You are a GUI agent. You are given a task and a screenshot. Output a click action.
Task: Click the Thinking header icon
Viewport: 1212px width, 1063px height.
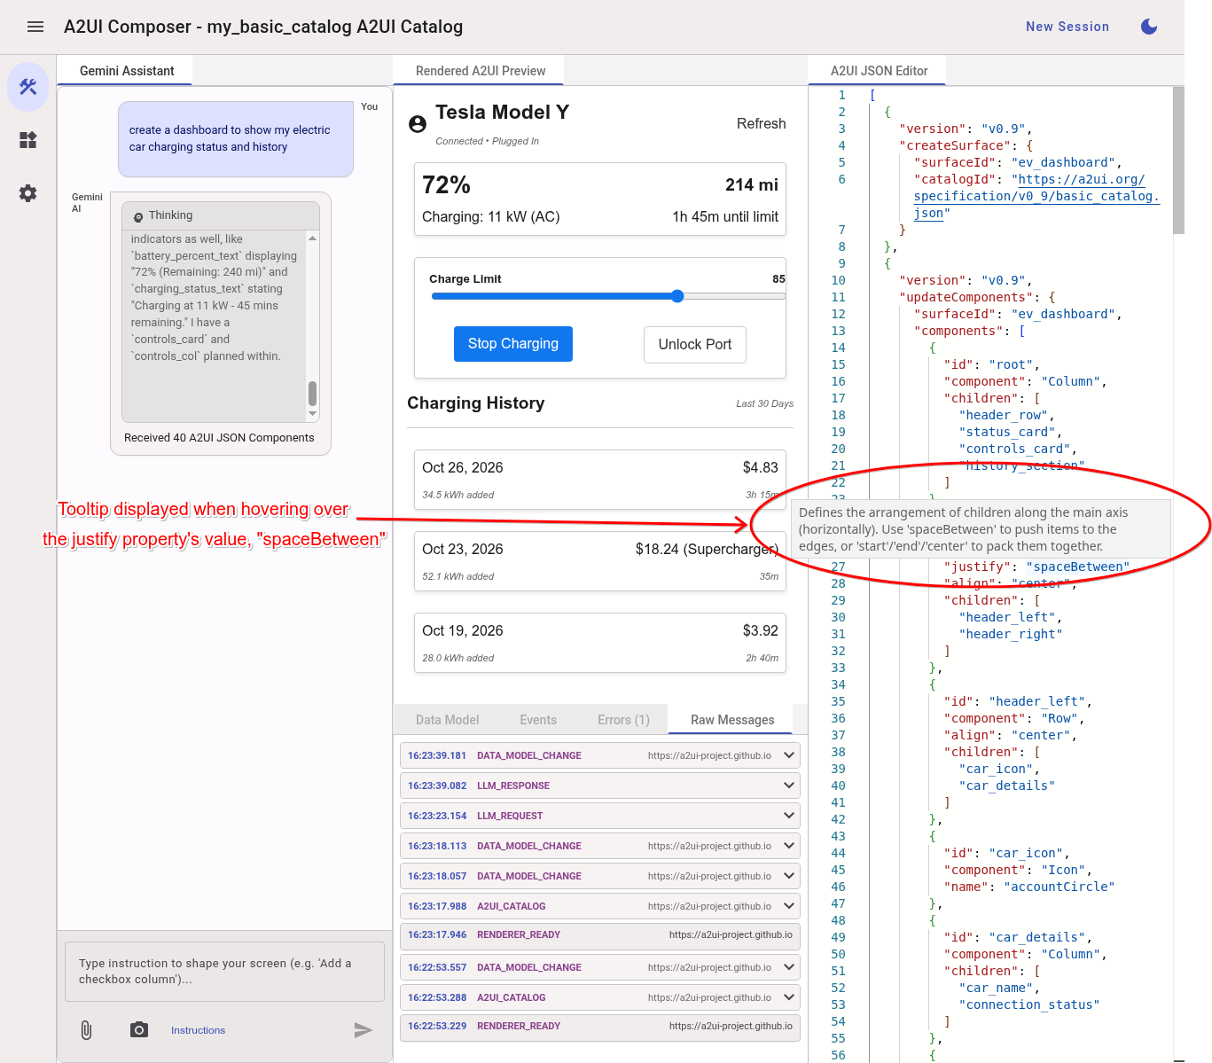click(138, 216)
